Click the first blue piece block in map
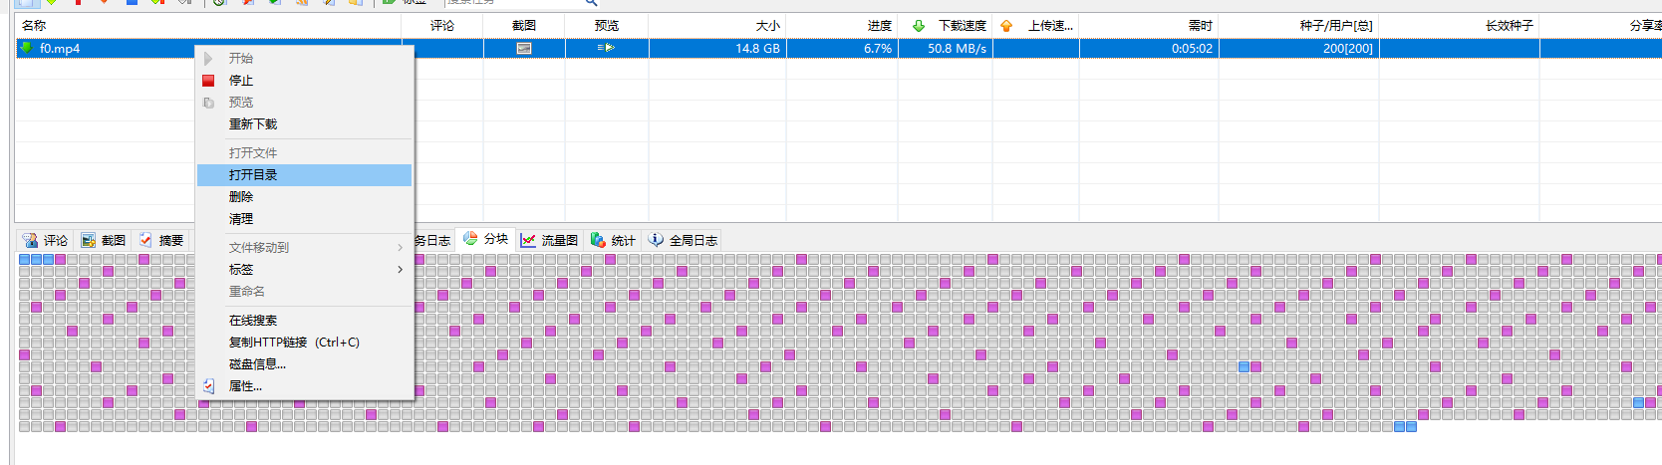The image size is (1662, 465). tap(24, 259)
